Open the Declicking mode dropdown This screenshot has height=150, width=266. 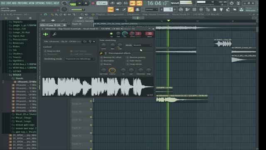80,59
